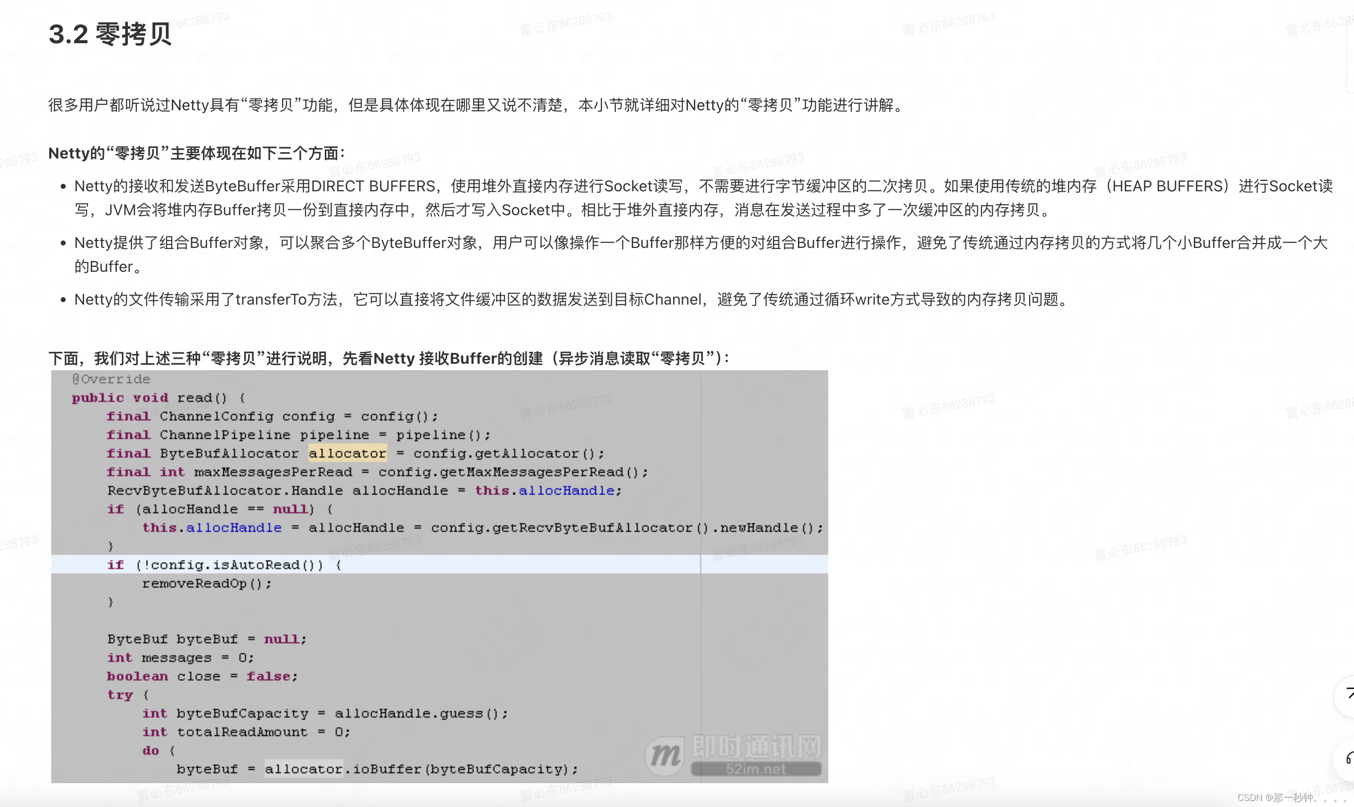This screenshot has height=807, width=1354.
Task: Click the 52im.net badge on code screenshot
Action: tap(756, 769)
